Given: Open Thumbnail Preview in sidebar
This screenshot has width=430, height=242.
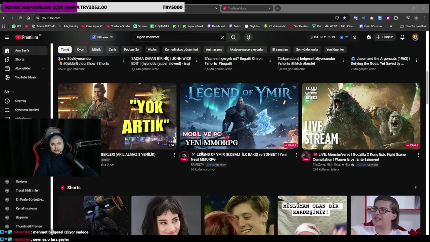Looking at the screenshot, I should click(24, 226).
